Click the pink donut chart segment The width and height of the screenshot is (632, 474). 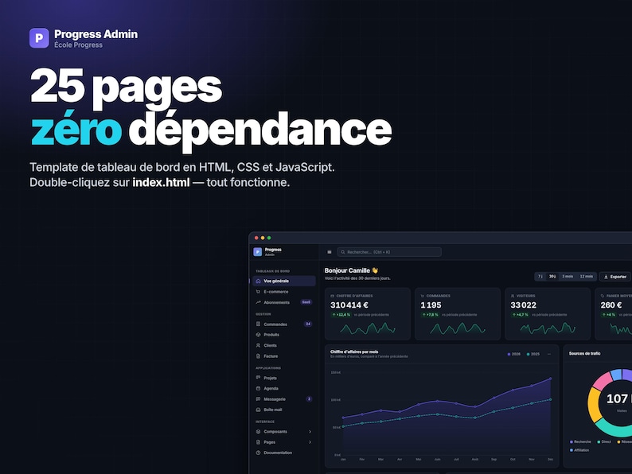pyautogui.click(x=603, y=381)
